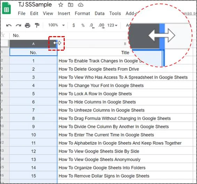Open the Format menu
Image resolution: width=197 pixels, height=184 pixels.
pos(82,14)
